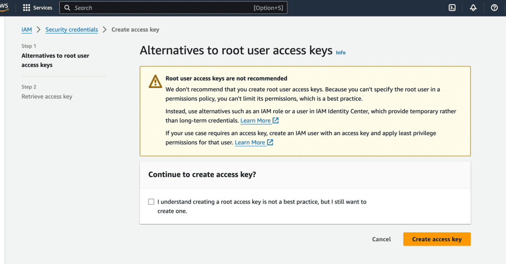Cancel access key creation

381,239
